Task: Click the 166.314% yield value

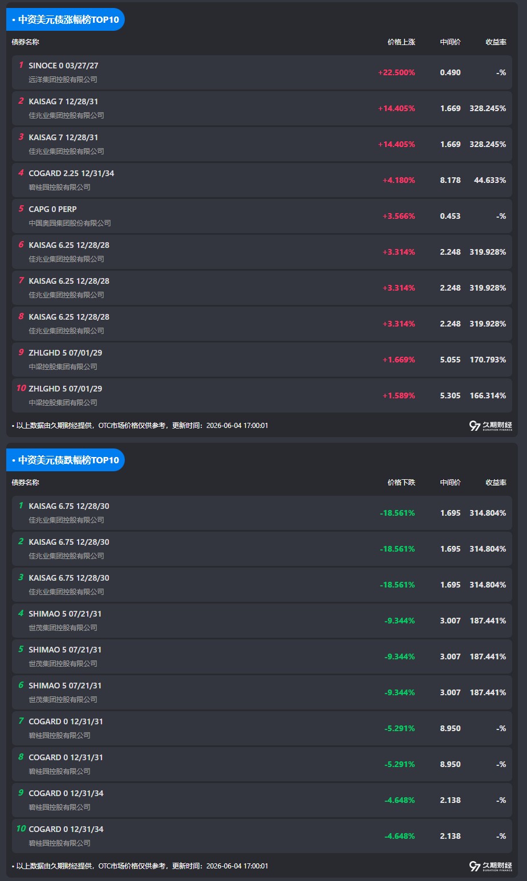Action: pos(488,395)
